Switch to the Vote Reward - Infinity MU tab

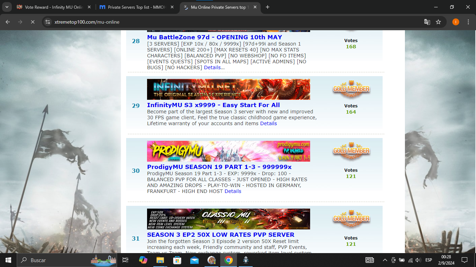(54, 7)
